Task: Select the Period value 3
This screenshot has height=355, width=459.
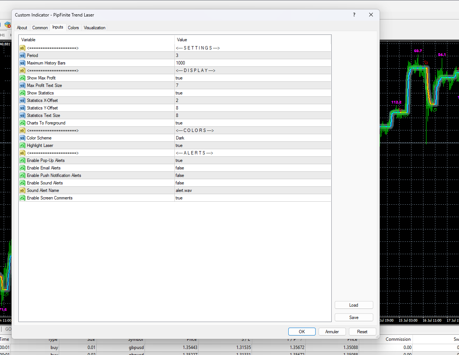Action: click(253, 55)
